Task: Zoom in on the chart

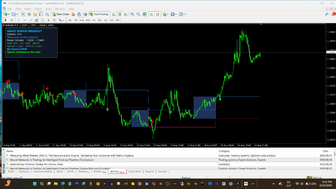Action: click(133, 14)
